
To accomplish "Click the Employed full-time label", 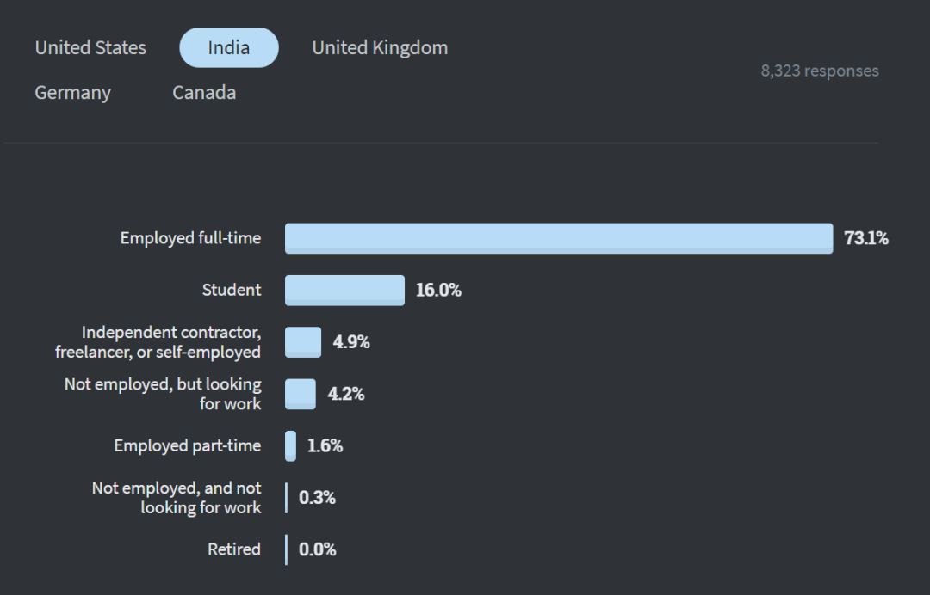I will coord(190,238).
